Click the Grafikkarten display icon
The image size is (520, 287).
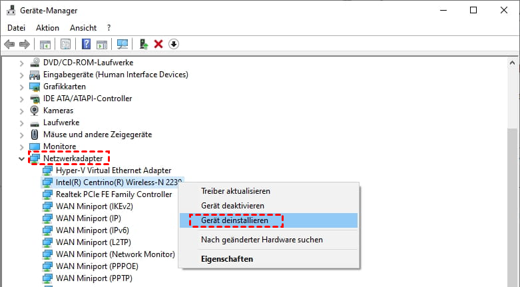(35, 87)
